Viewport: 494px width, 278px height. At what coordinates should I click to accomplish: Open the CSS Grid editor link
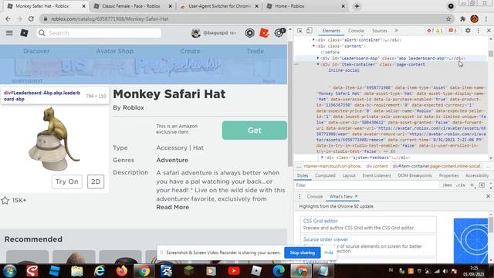320,221
